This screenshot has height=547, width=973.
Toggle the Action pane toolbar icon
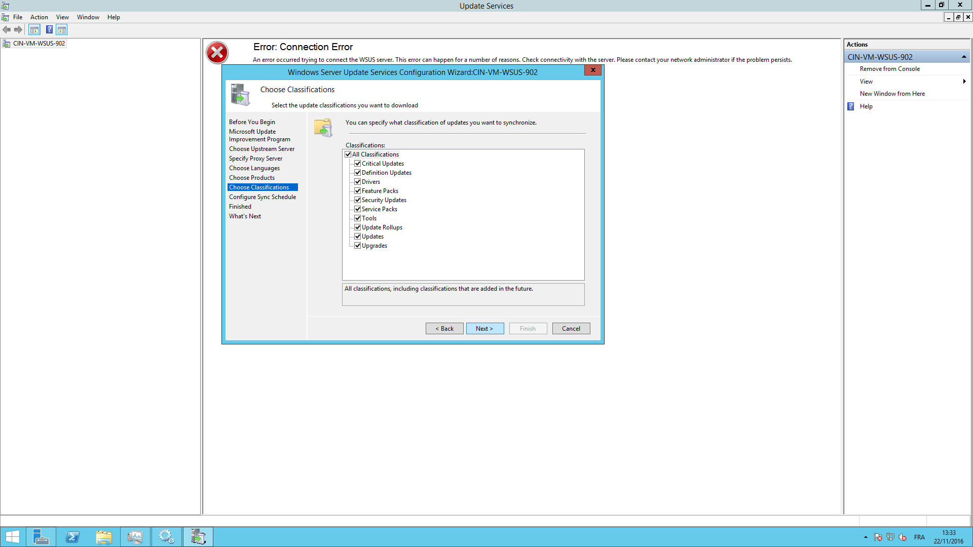tap(62, 30)
